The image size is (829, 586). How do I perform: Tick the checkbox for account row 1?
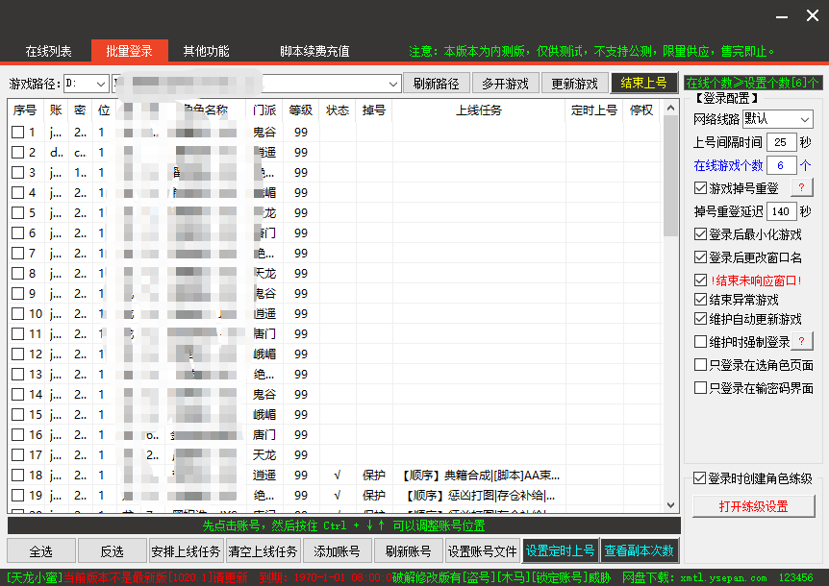(18, 133)
